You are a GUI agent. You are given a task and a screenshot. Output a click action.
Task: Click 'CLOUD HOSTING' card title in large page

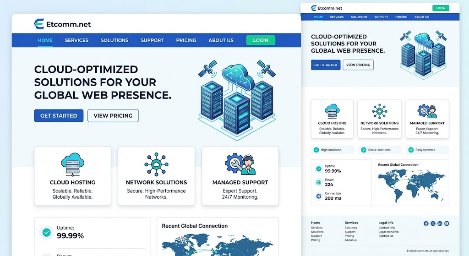(72, 182)
